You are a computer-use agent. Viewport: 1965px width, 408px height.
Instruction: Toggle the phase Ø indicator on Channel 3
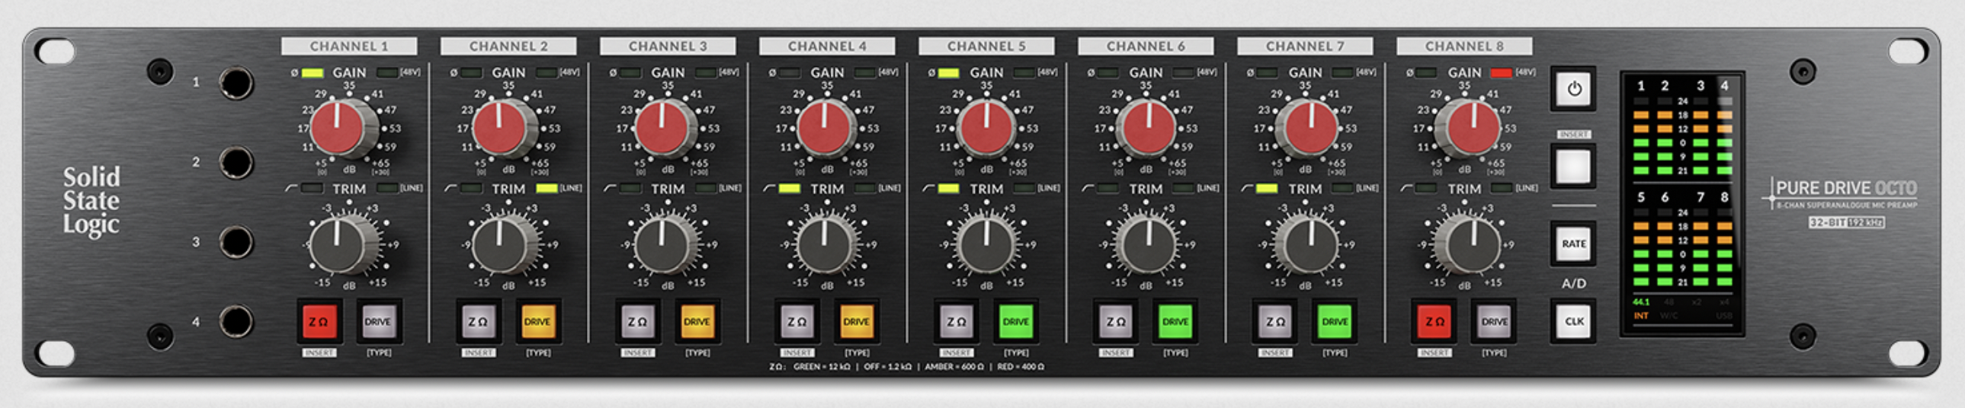(630, 73)
